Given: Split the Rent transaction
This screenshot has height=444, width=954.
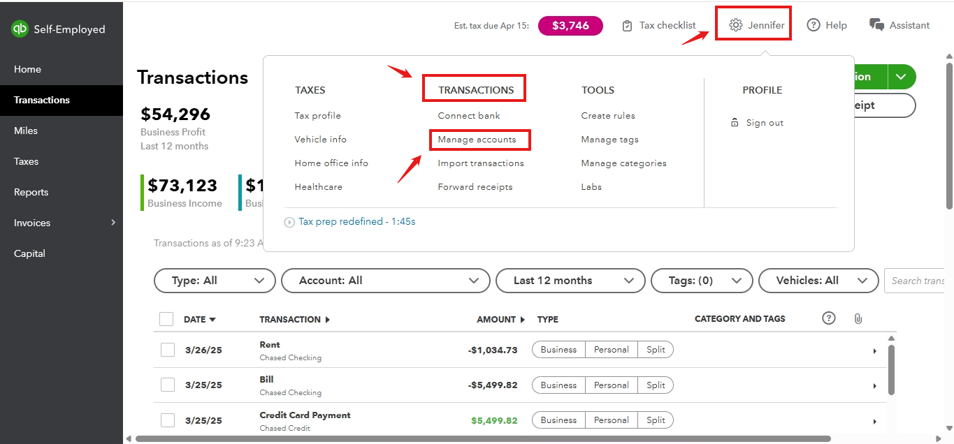Looking at the screenshot, I should pos(656,350).
